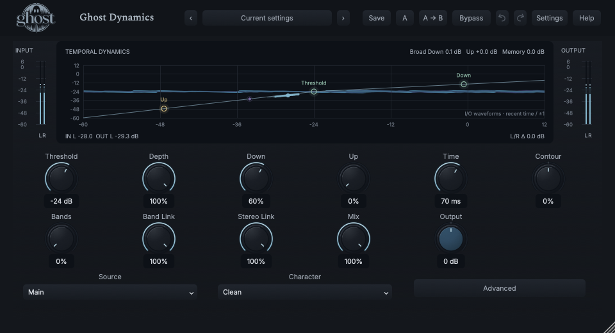Screen dimensions: 615x333
Task: Copy A to B with the A → B button
Action: pos(433,18)
